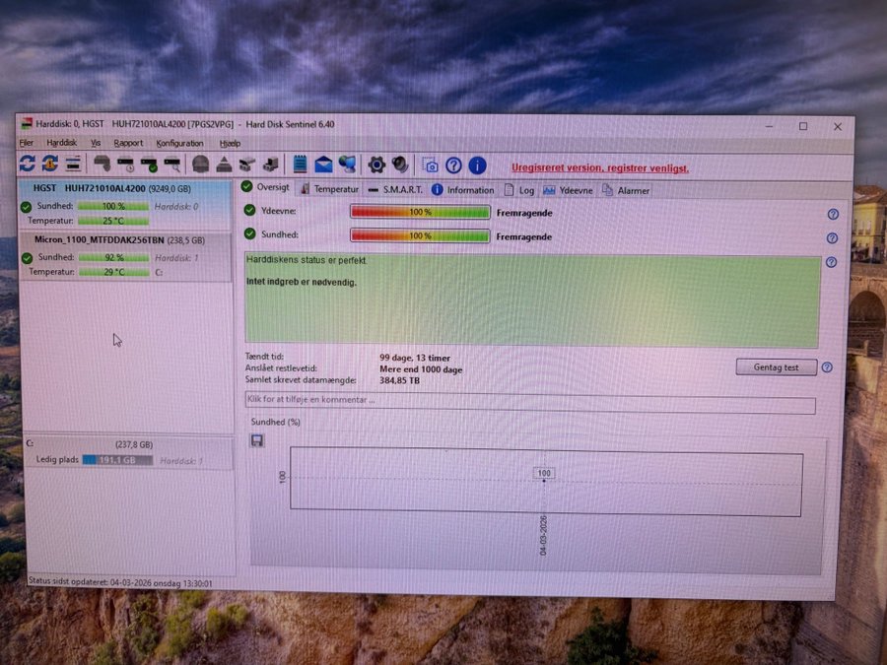Click the blue information icon in the toolbar

(477, 166)
